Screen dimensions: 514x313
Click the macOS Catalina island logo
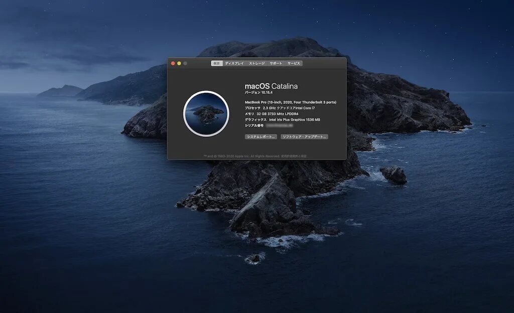[206, 113]
